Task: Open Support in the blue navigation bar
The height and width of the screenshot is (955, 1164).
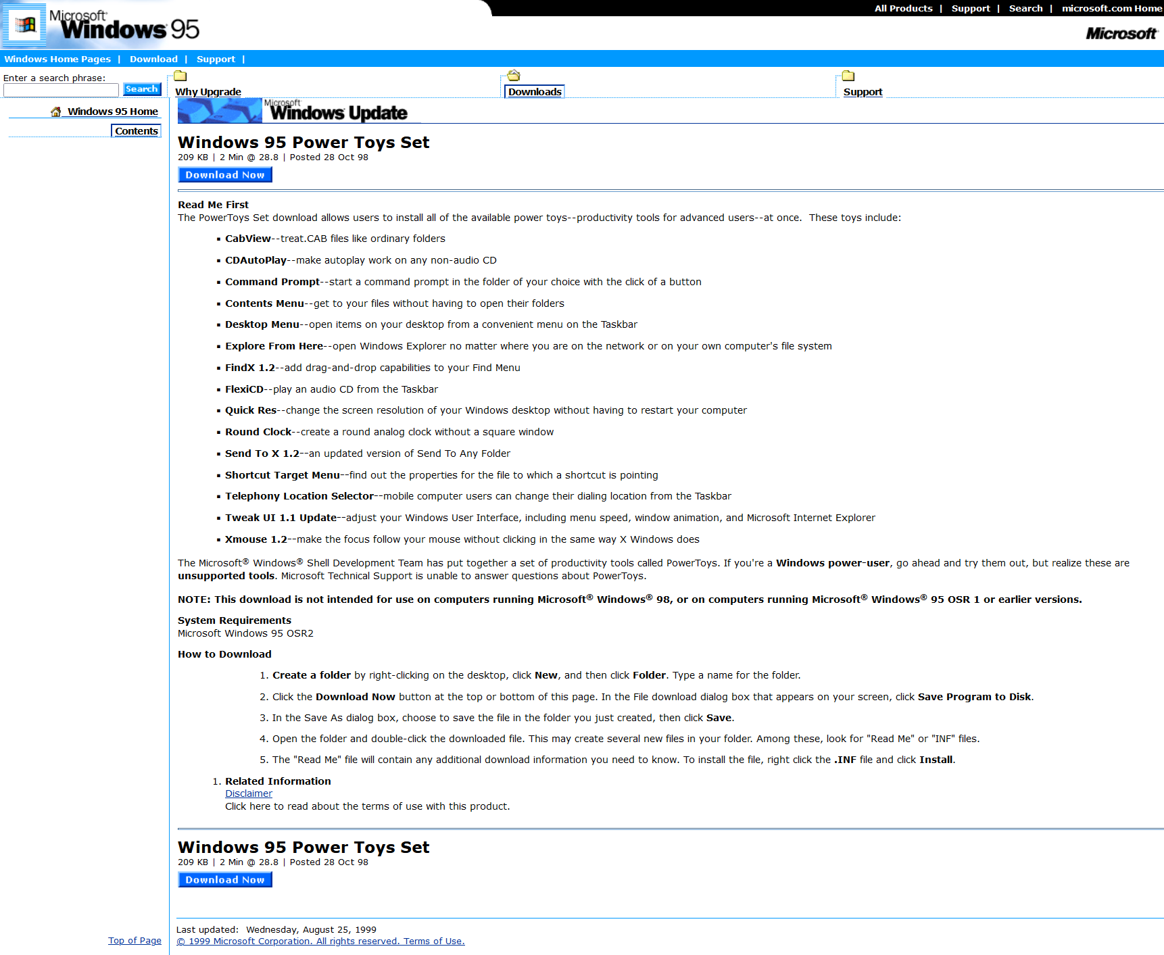Action: [216, 59]
